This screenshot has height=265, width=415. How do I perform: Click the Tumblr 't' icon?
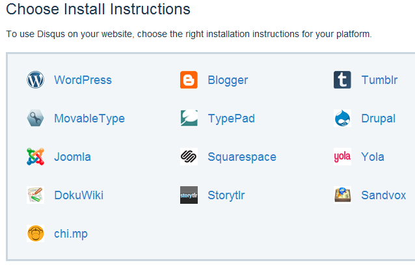coord(342,80)
